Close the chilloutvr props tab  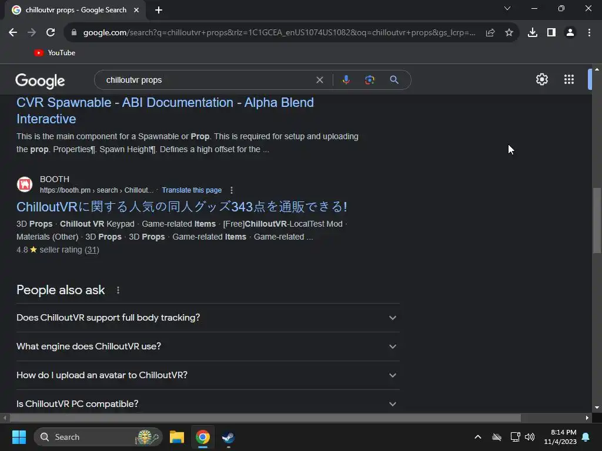pyautogui.click(x=136, y=10)
